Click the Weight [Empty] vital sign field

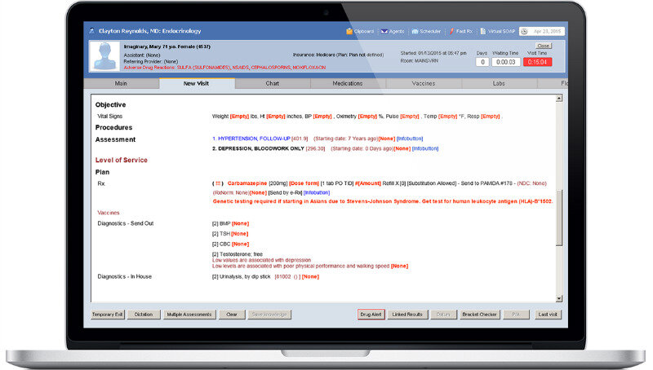pos(239,117)
